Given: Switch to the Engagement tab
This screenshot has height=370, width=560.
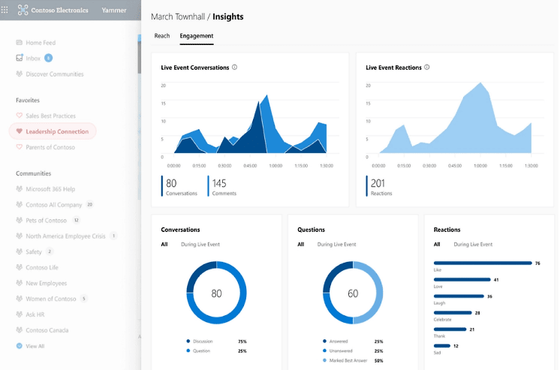Looking at the screenshot, I should pyautogui.click(x=197, y=36).
